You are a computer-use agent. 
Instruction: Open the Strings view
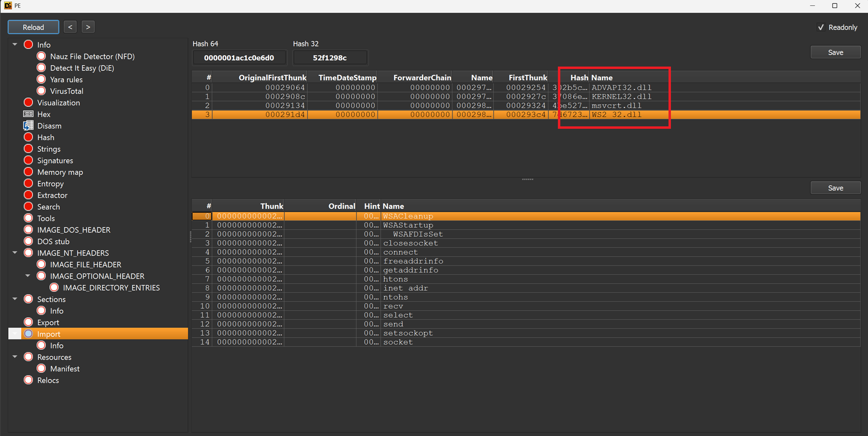(x=49, y=149)
